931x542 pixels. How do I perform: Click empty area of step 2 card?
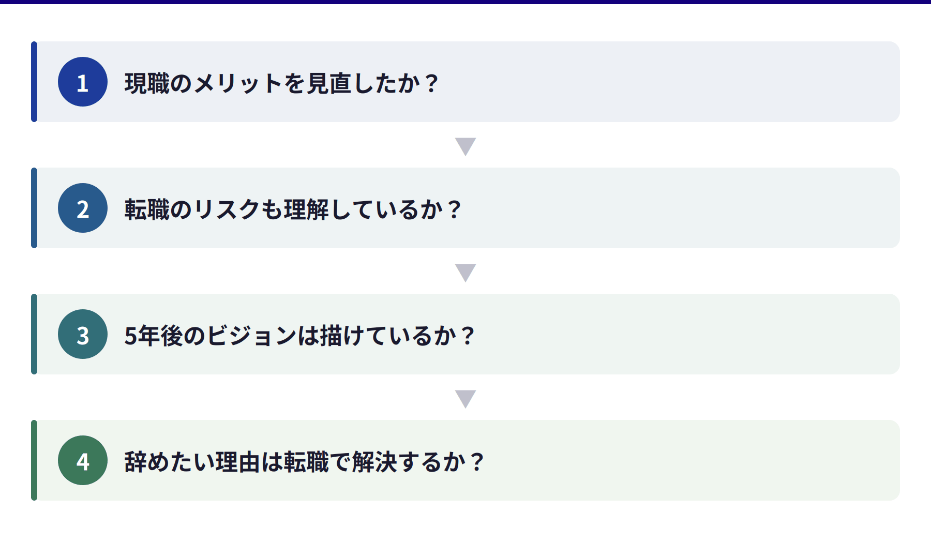672,208
